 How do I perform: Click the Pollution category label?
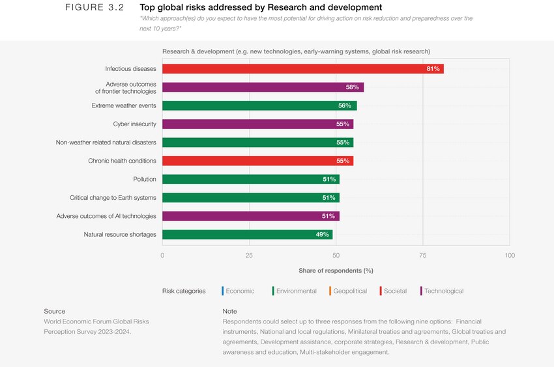[145, 179]
